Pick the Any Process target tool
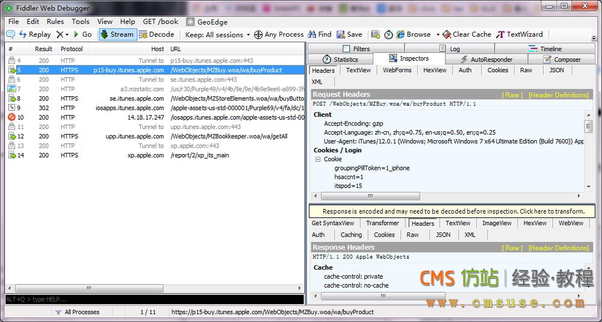Screen dimensions: 602x322 pyautogui.click(x=279, y=34)
